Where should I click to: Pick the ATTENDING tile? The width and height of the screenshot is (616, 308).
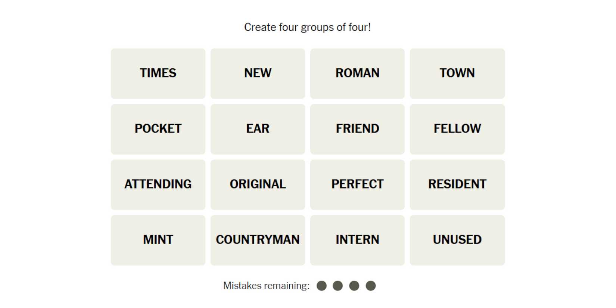[158, 184]
